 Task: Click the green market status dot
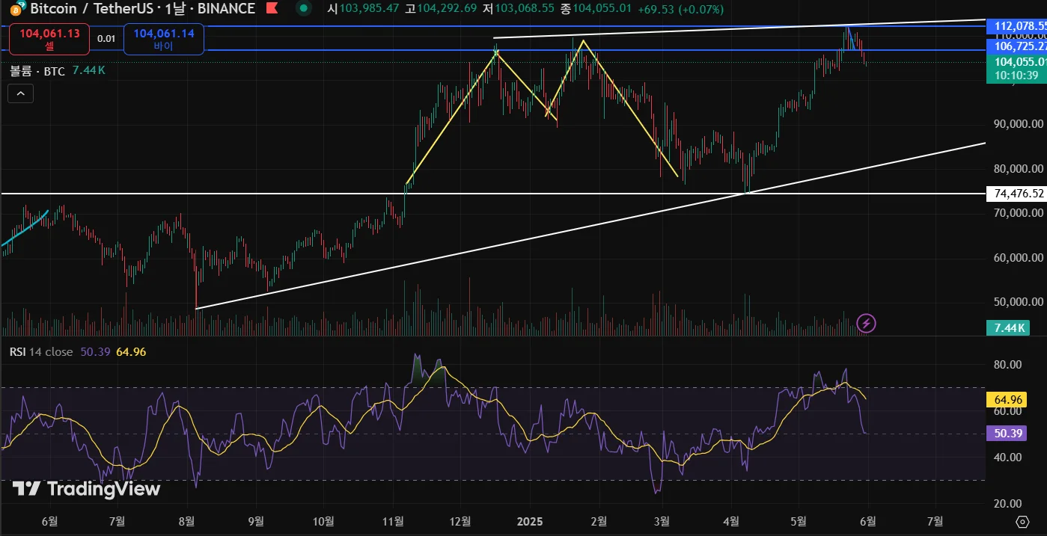[303, 9]
